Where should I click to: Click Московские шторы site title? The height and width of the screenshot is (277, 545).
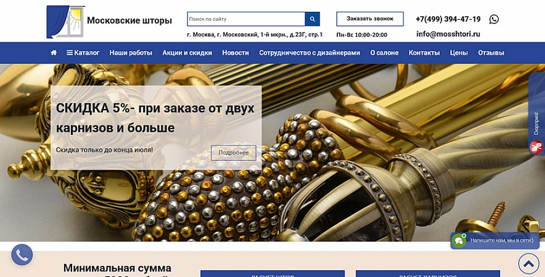pyautogui.click(x=129, y=21)
